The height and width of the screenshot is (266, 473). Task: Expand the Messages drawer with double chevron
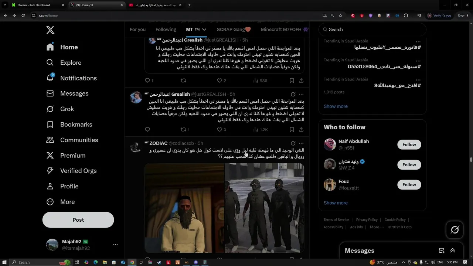[x=453, y=250]
